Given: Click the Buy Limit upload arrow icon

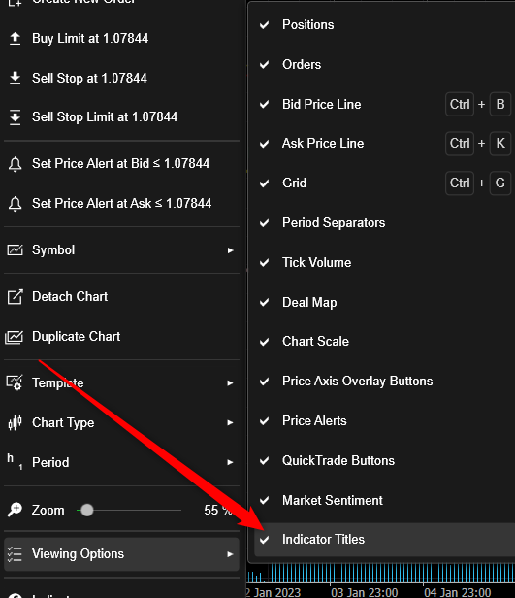Looking at the screenshot, I should pos(15,38).
